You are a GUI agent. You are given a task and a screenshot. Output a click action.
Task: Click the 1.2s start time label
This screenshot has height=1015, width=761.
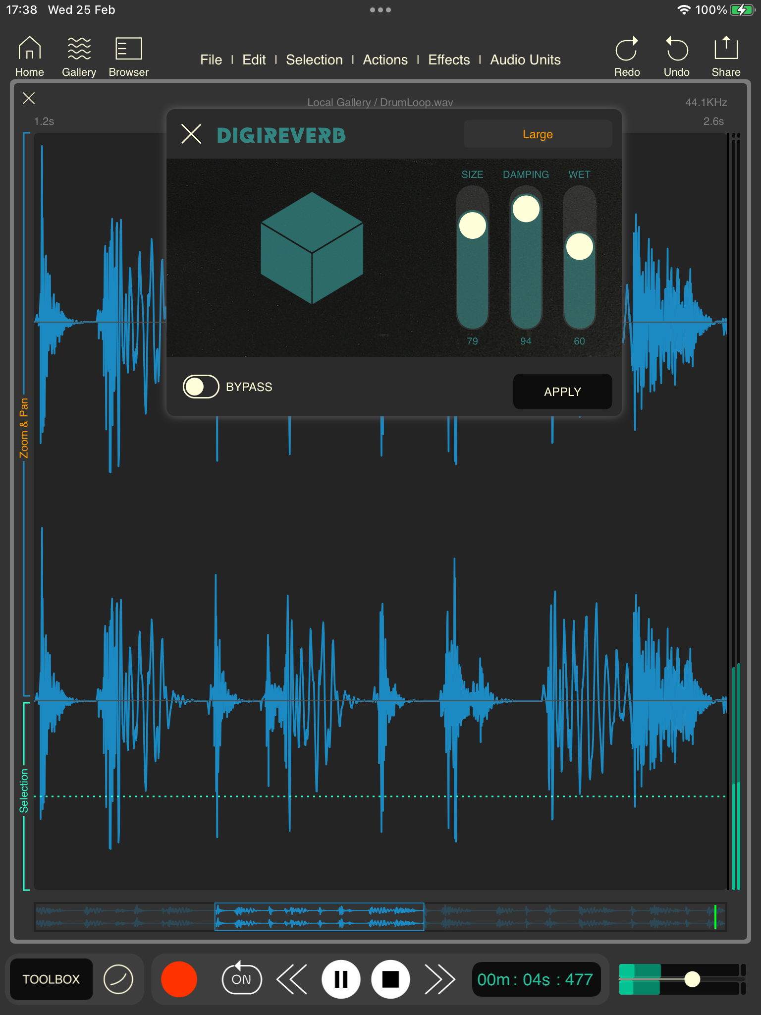pos(44,121)
